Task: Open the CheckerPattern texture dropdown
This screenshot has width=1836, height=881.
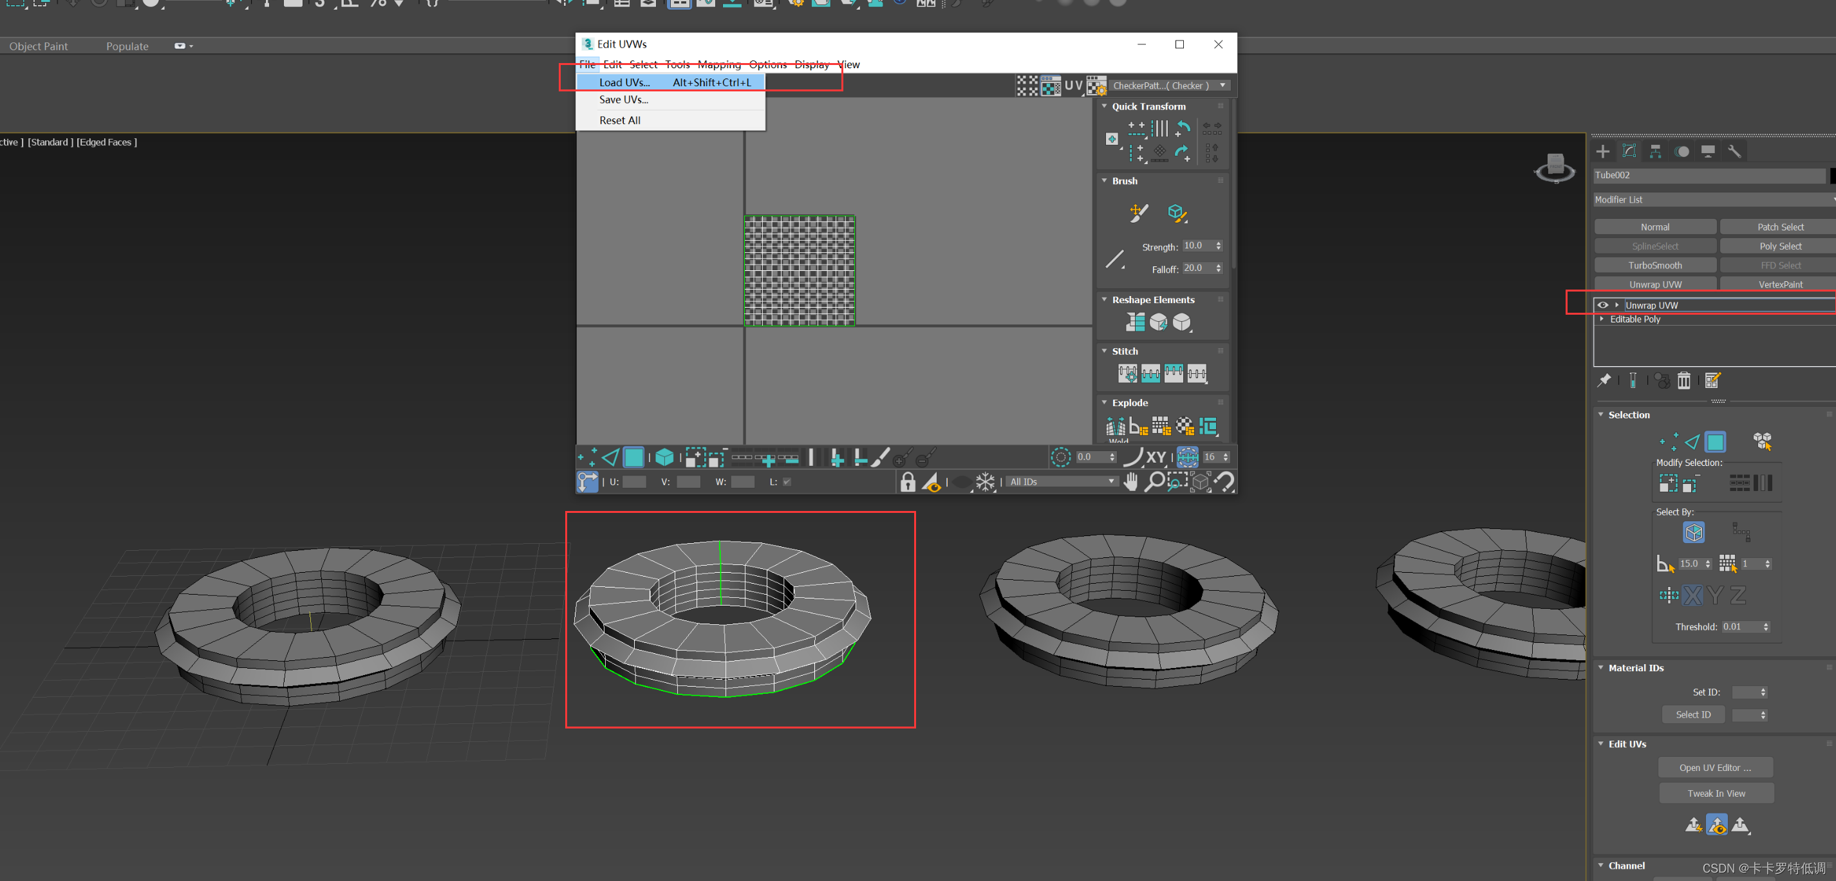Action: pos(1223,86)
